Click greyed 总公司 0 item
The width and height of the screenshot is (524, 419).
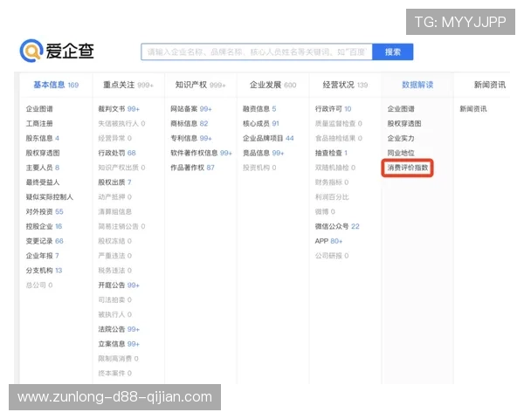39,285
